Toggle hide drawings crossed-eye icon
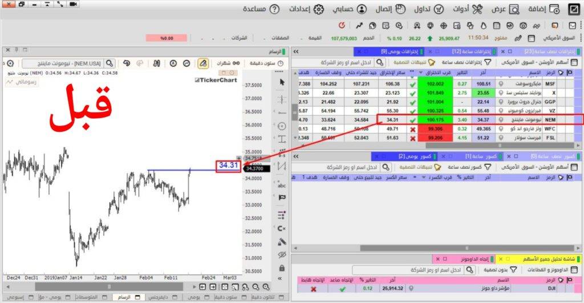This screenshot has width=584, height=303. coord(282,255)
